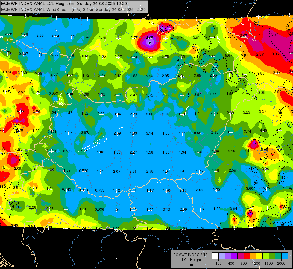Click the grid value '5.15'
293x269 pixels.
click(x=266, y=188)
